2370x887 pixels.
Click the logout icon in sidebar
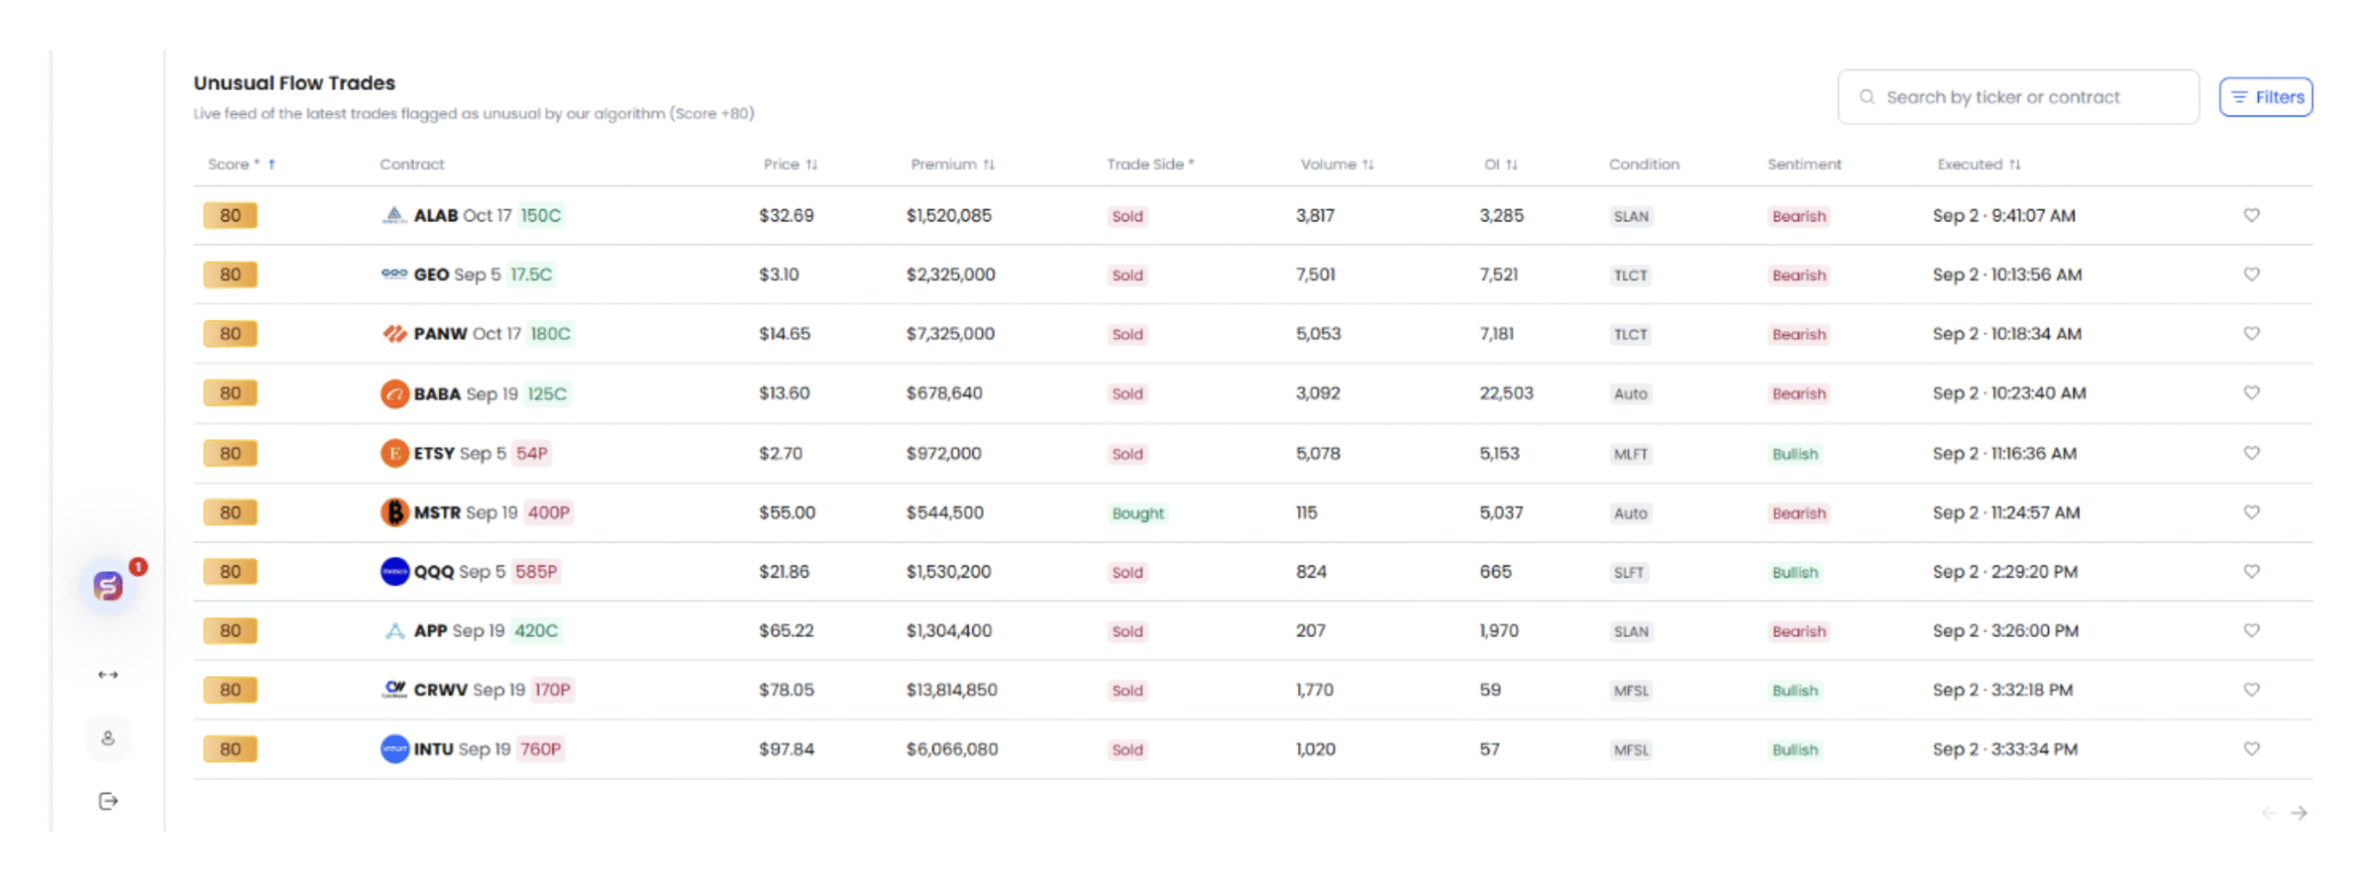[x=108, y=801]
